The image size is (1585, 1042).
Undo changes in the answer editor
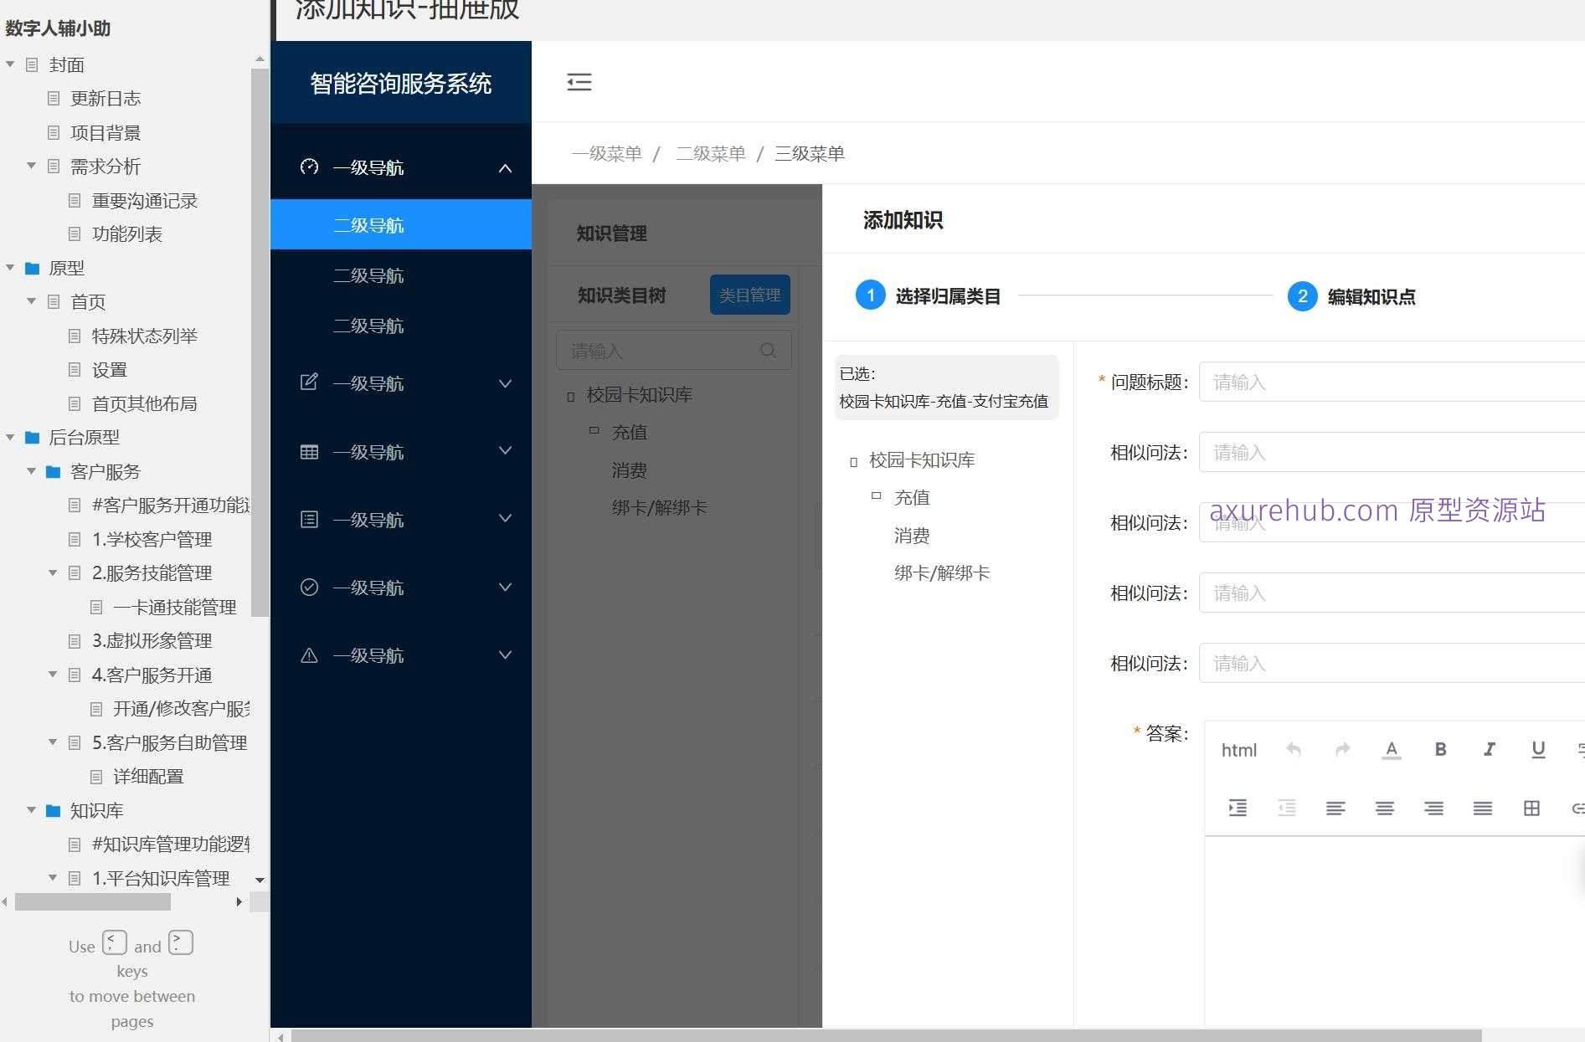click(1294, 749)
